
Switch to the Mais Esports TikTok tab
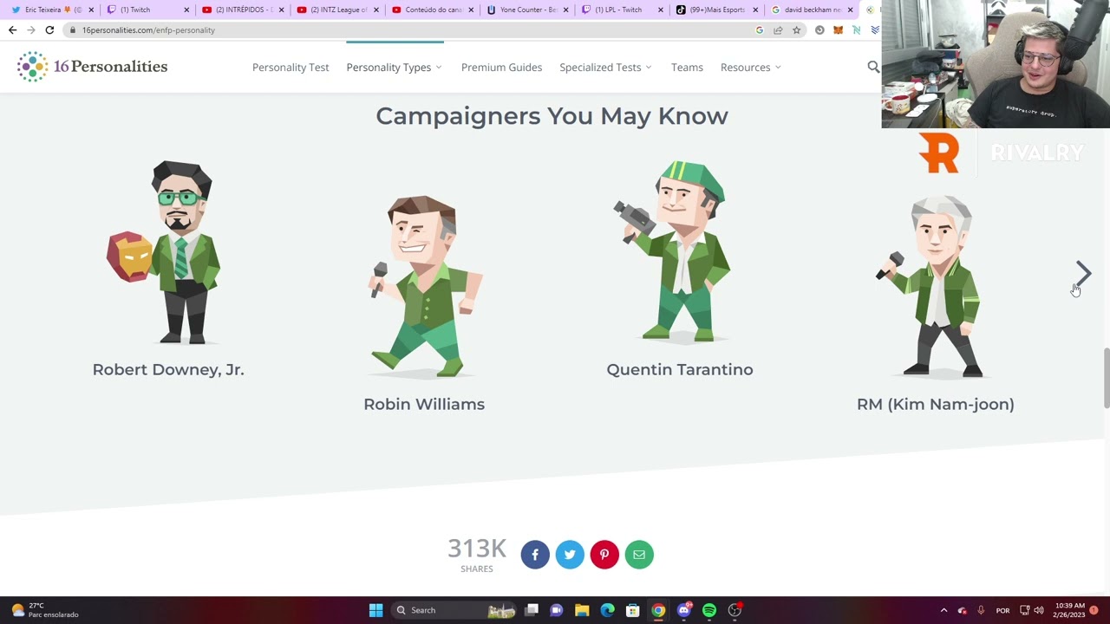click(x=714, y=10)
